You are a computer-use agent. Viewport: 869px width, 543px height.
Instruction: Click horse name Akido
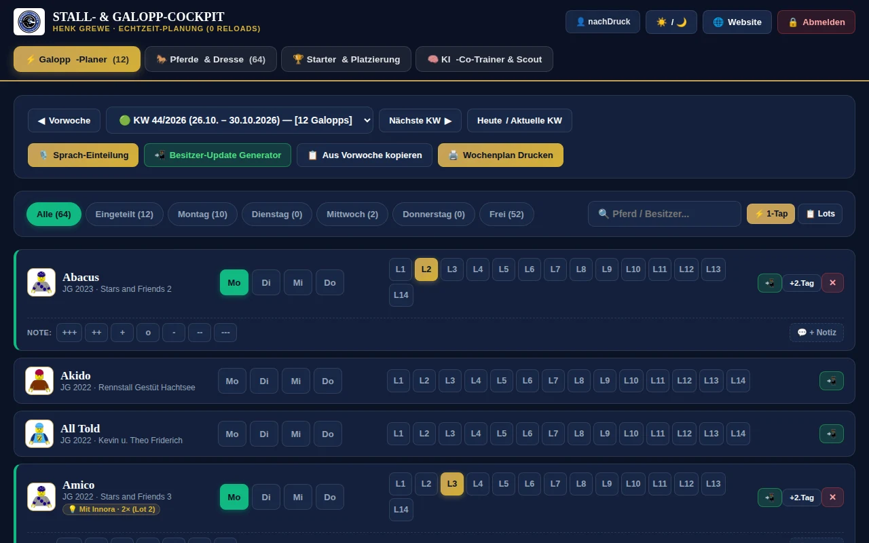coord(75,375)
